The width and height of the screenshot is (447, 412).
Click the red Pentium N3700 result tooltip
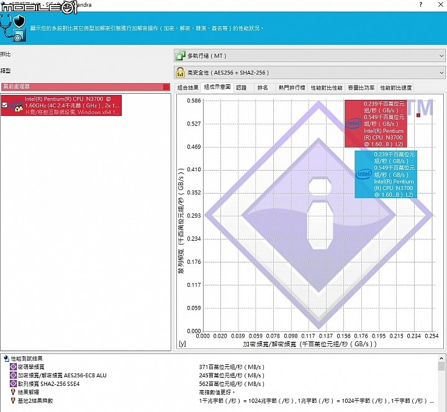376,123
